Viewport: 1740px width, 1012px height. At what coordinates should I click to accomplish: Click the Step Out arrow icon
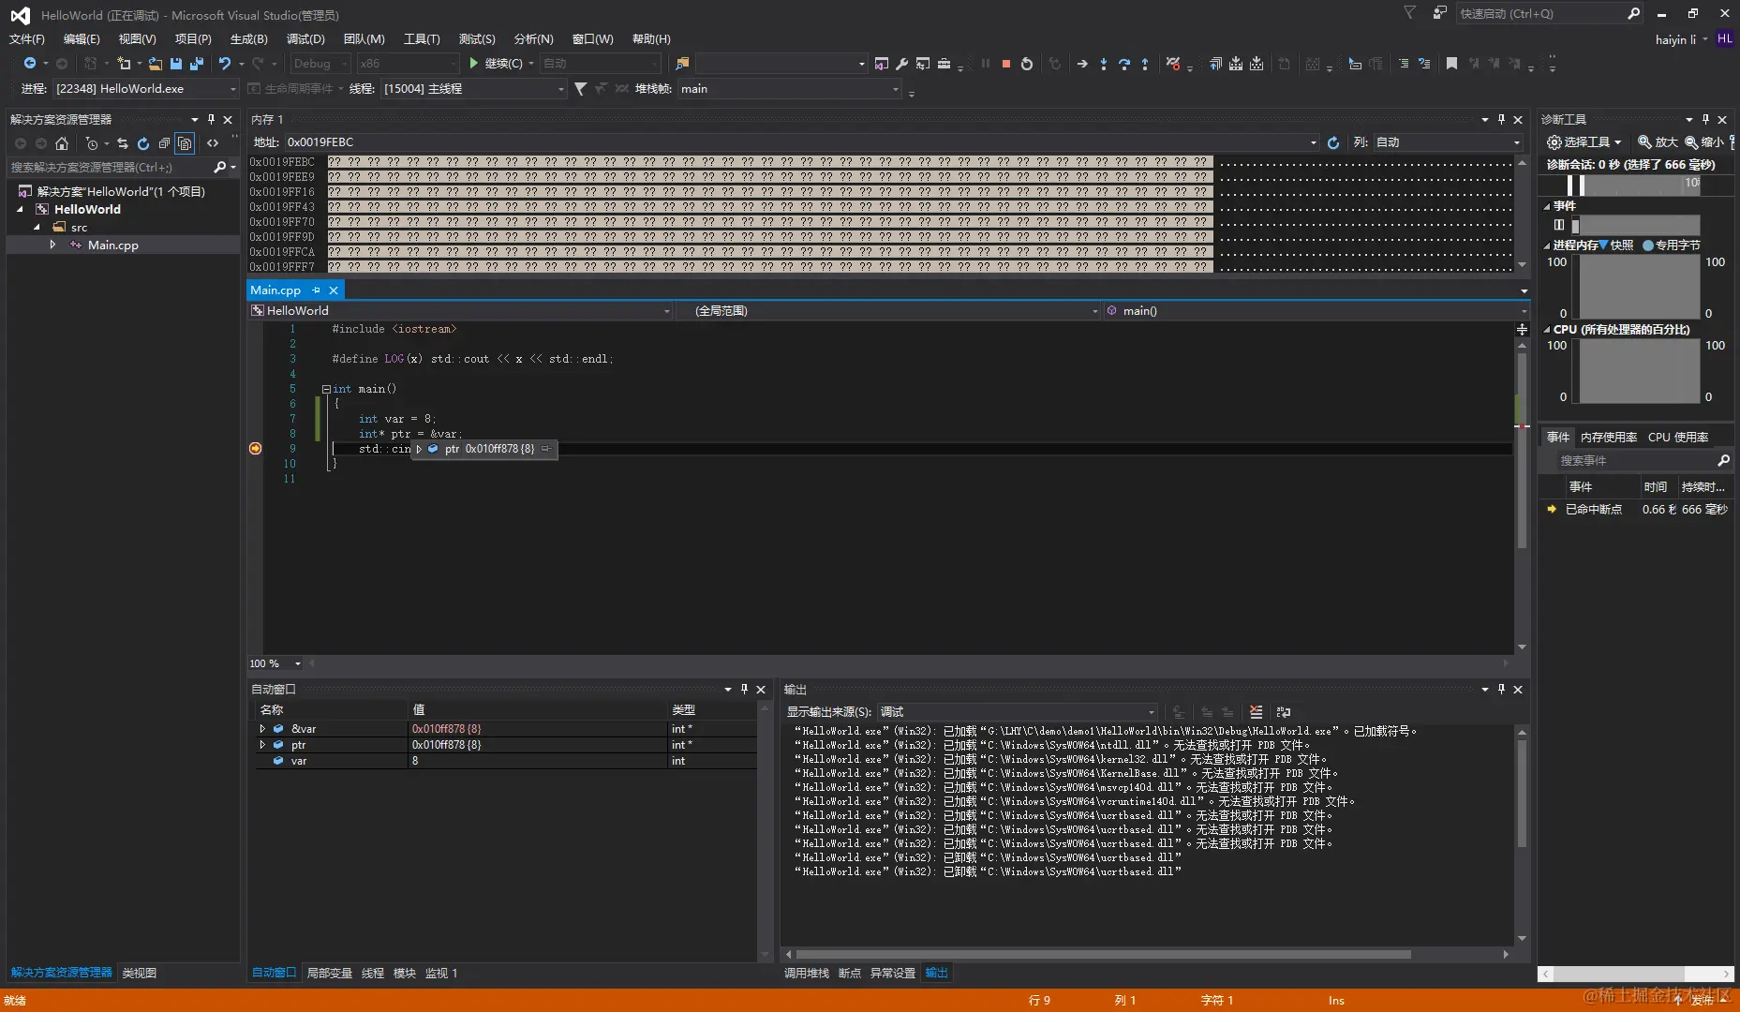[x=1145, y=64]
